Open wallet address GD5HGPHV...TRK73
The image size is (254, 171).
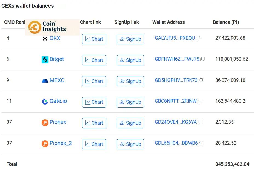(x=176, y=80)
